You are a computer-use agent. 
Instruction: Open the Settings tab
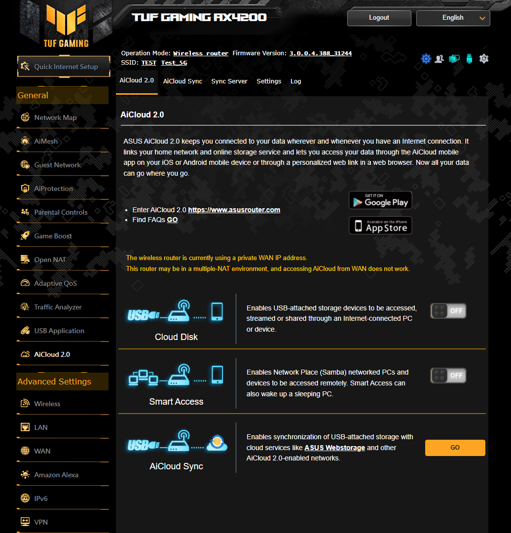click(x=269, y=81)
